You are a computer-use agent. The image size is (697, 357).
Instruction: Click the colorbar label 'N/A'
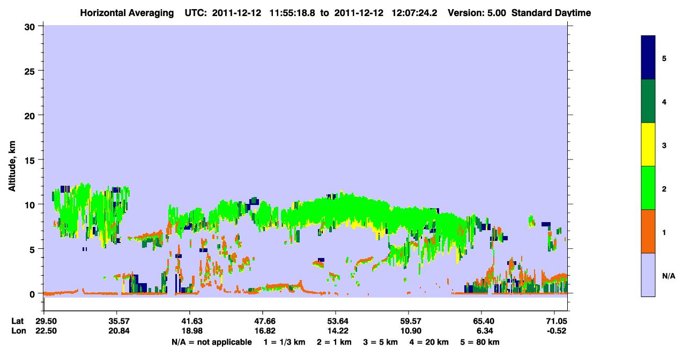(x=668, y=276)
